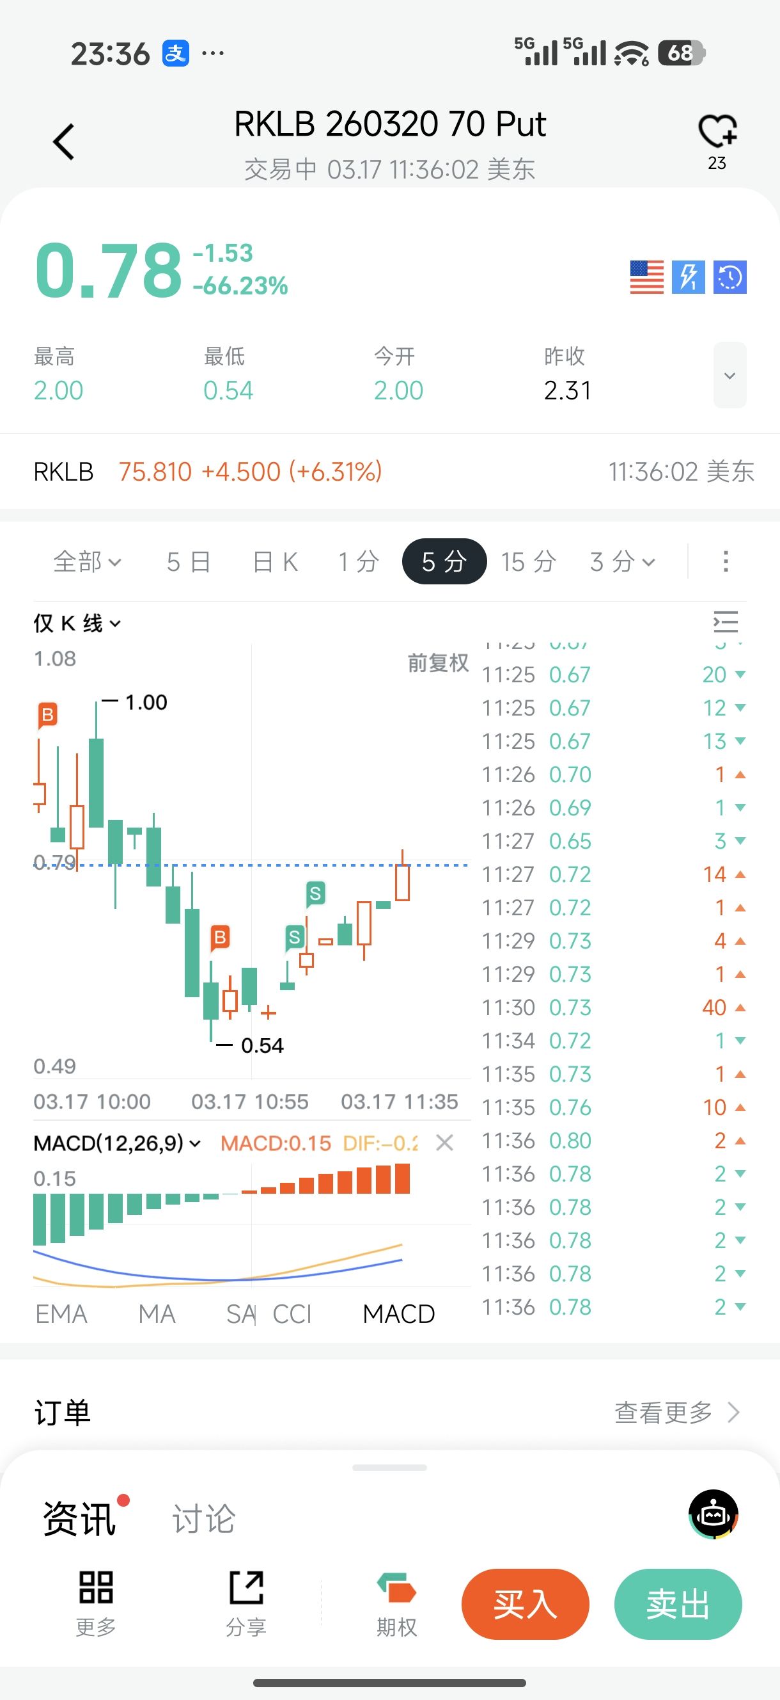Viewport: 780px width, 1700px height.
Task: Open the history clock icon
Action: coord(729,277)
